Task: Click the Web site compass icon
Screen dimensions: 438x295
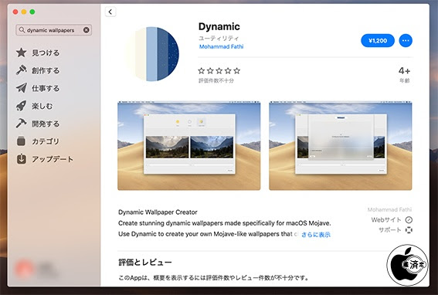Action: pos(409,220)
